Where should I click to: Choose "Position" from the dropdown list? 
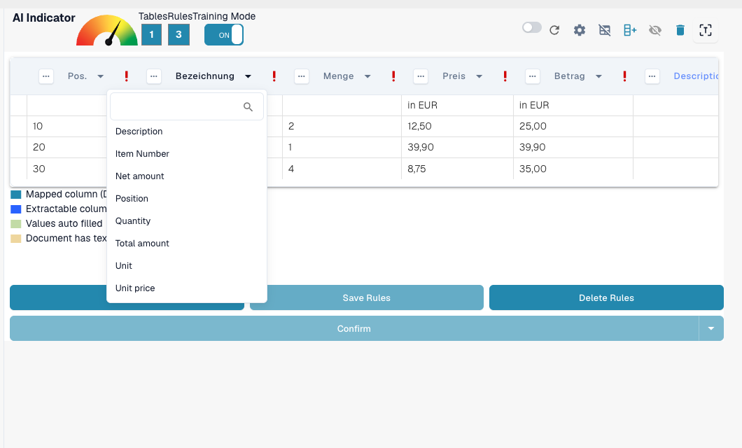pyautogui.click(x=187, y=199)
